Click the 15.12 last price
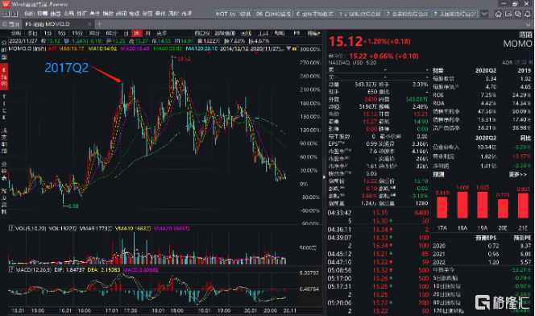The width and height of the screenshot is (535, 316). coord(346,42)
